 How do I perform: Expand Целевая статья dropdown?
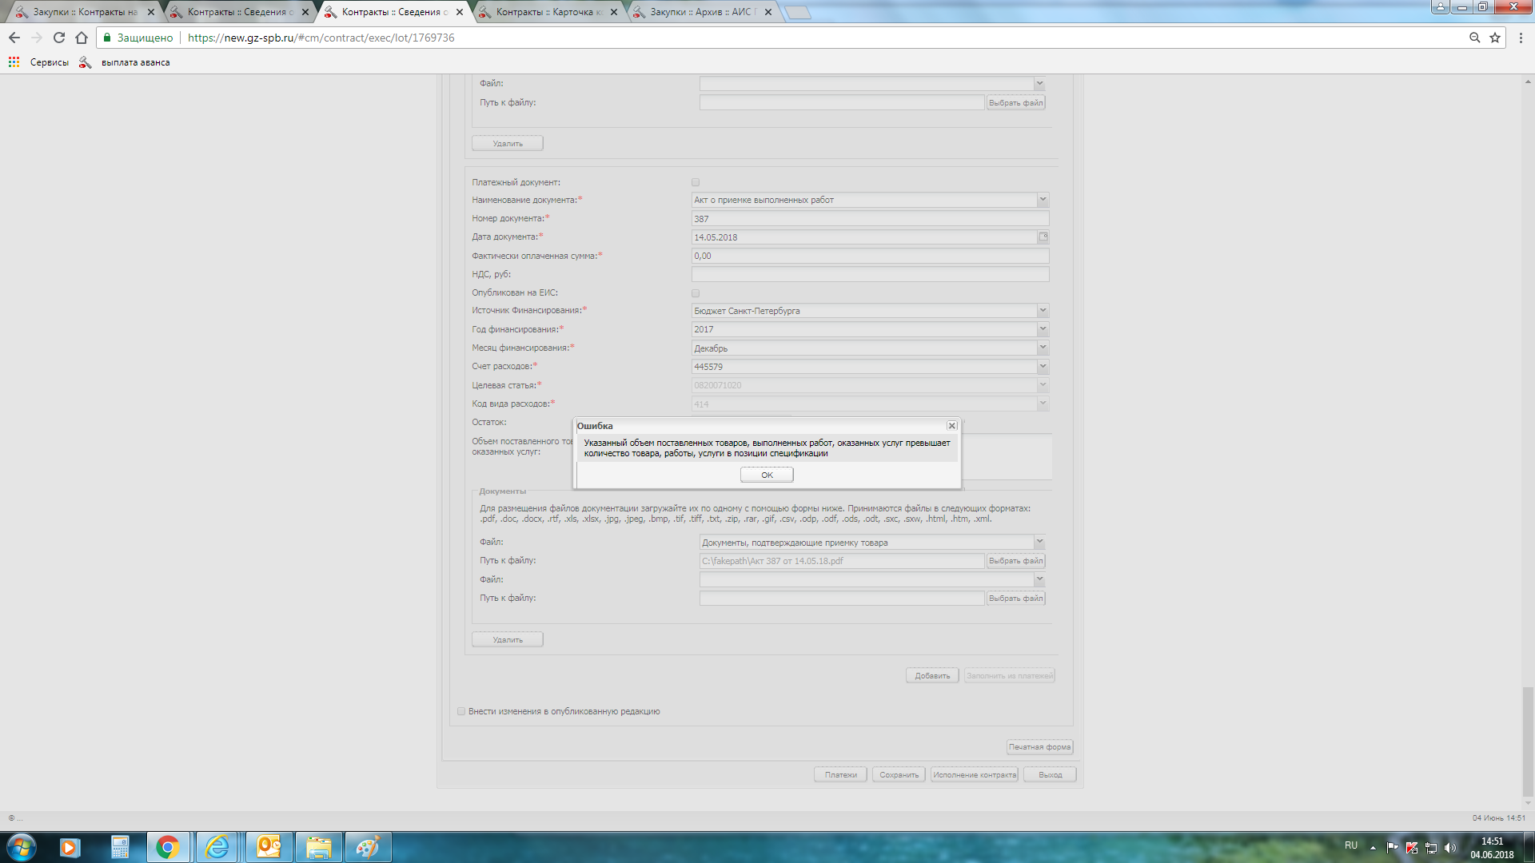click(1043, 385)
